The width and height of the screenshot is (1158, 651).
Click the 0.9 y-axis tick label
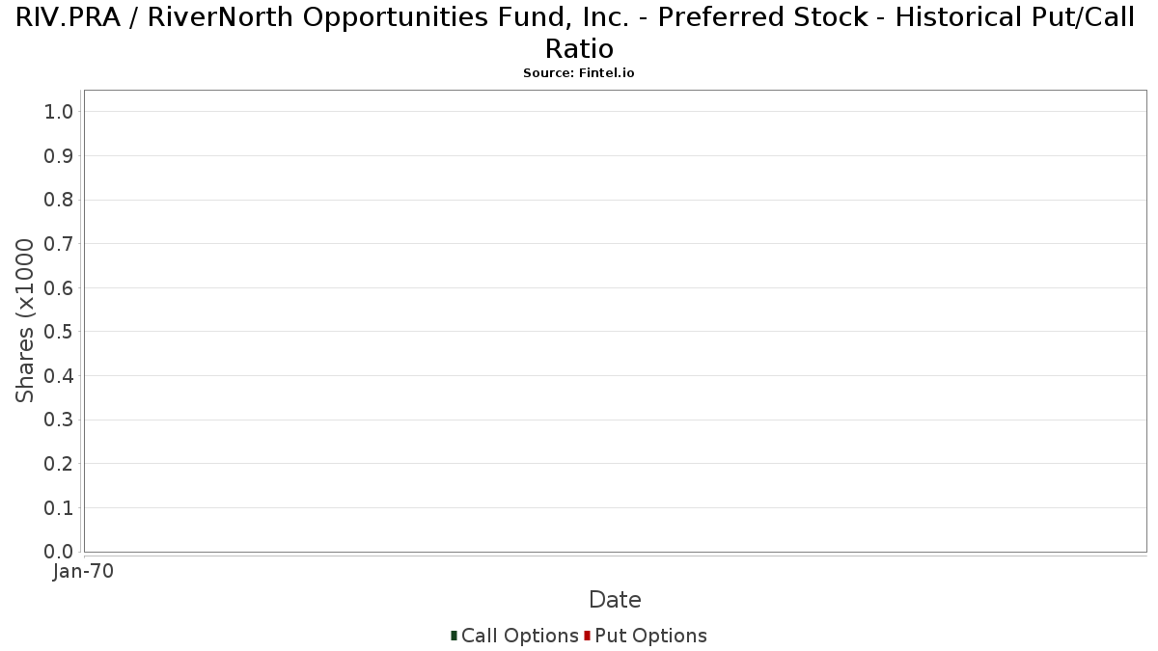coord(59,156)
